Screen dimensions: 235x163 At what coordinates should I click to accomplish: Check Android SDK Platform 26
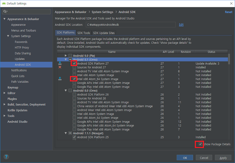[x=74, y=94]
